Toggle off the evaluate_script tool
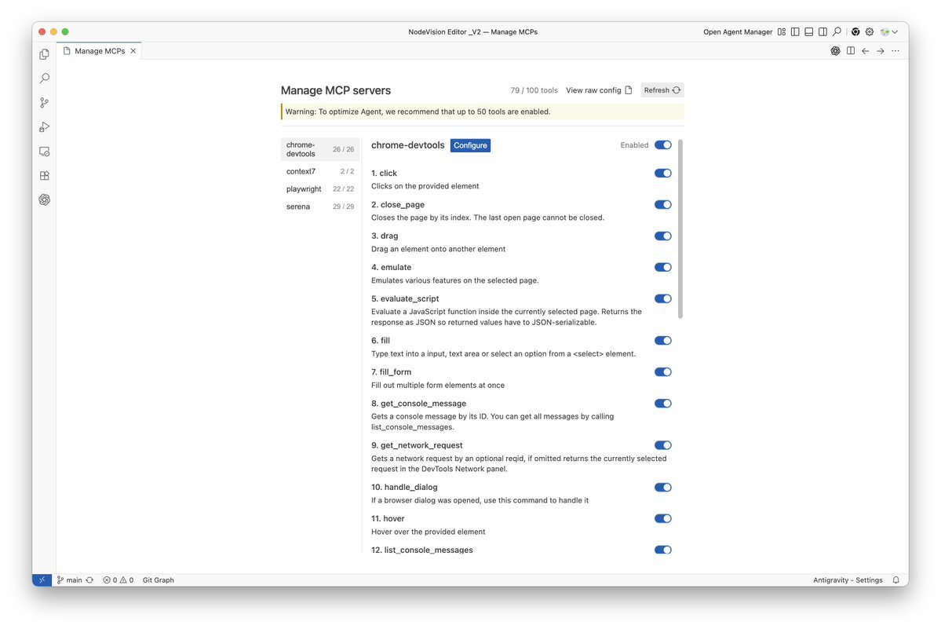The width and height of the screenshot is (941, 629). point(663,299)
